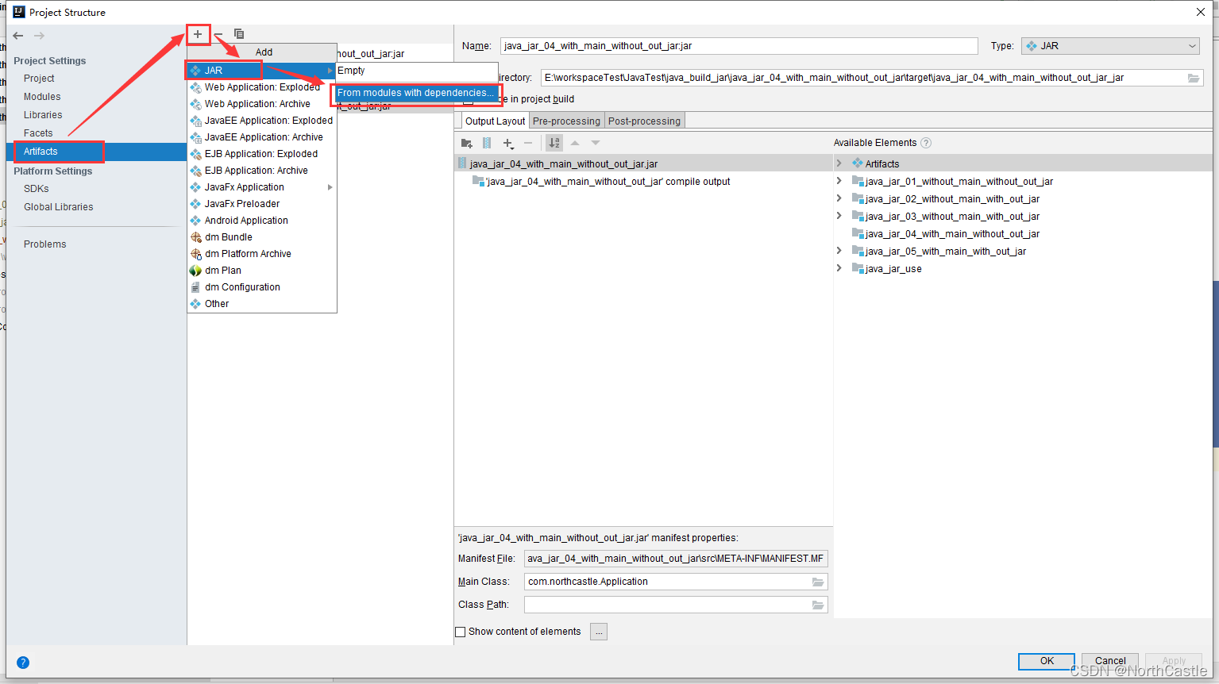The height and width of the screenshot is (684, 1219).
Task: Browse for the Main Class folder icon
Action: coord(818,582)
